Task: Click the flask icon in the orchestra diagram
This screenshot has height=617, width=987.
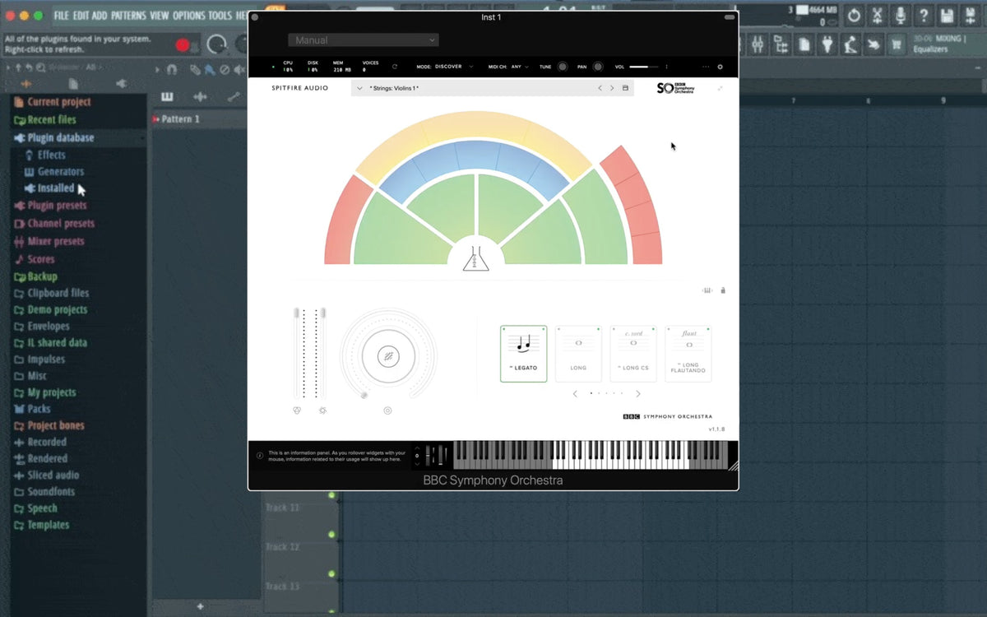Action: click(x=475, y=259)
